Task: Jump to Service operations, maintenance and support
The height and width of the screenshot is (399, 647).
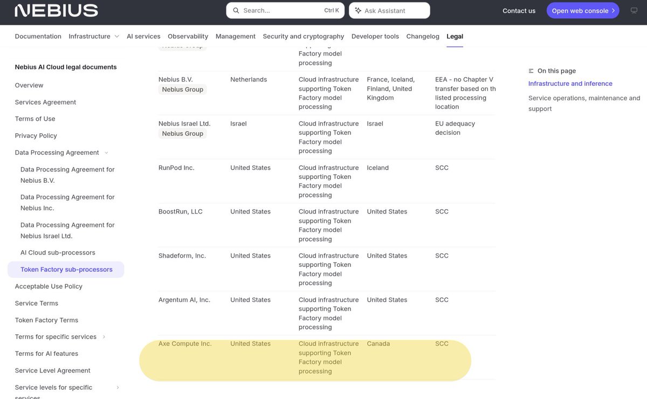Action: (x=584, y=103)
